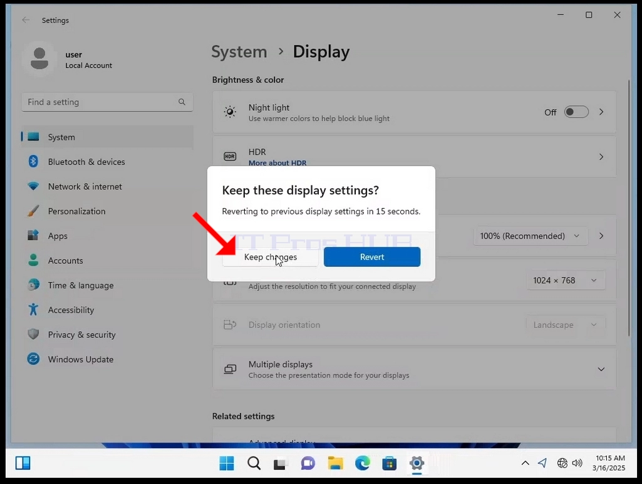Click the Night light sun icon

click(230, 112)
